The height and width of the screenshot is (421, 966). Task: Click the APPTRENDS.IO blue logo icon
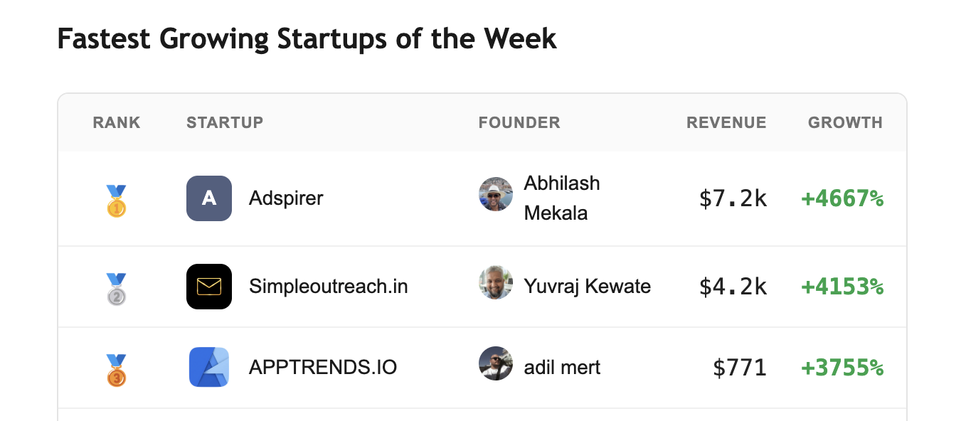point(208,368)
